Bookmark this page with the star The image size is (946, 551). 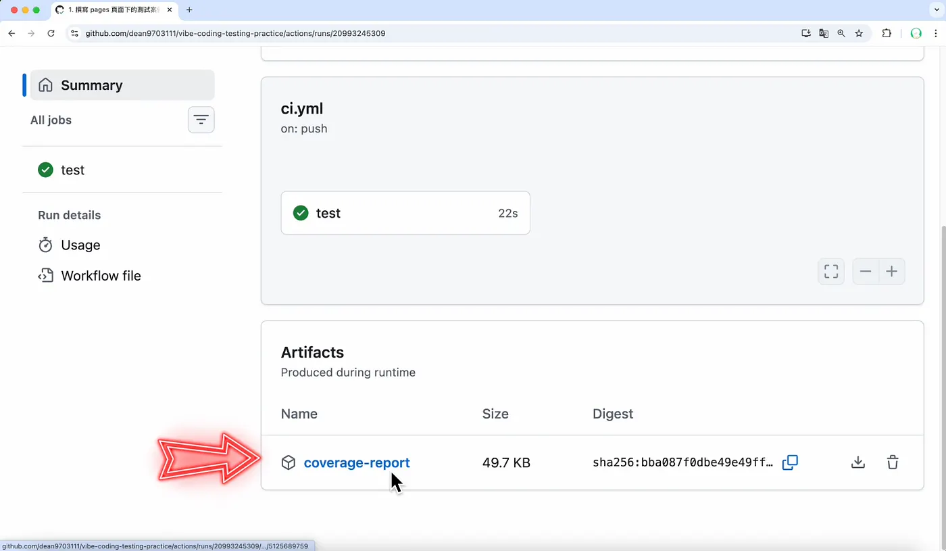click(x=859, y=33)
